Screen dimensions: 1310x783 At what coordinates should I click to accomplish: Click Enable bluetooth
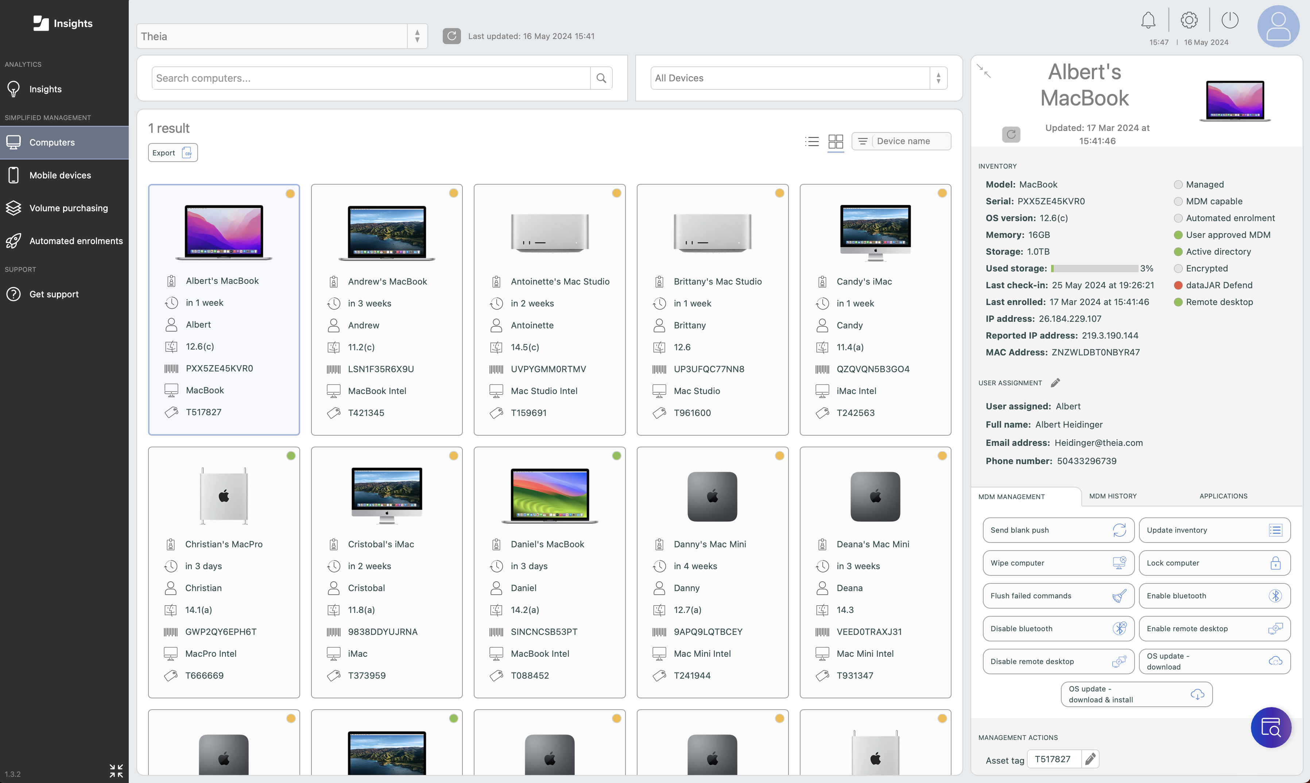point(1214,596)
